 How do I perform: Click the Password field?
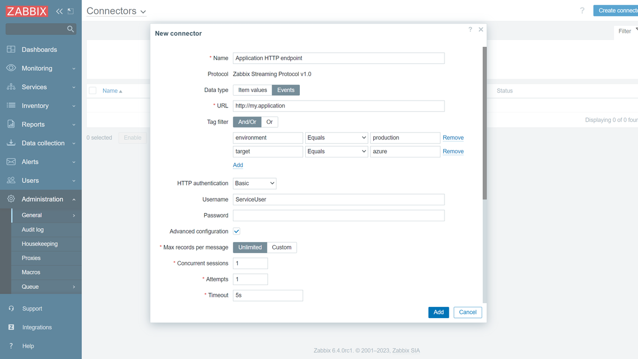pos(339,215)
